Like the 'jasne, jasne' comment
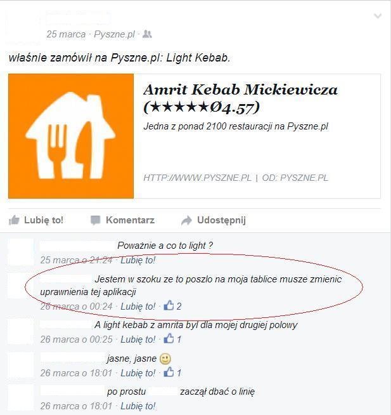The image size is (391, 415). click(x=138, y=373)
